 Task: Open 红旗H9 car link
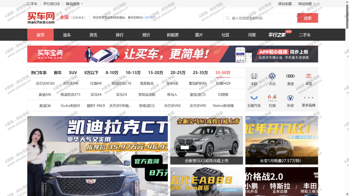[96, 83]
